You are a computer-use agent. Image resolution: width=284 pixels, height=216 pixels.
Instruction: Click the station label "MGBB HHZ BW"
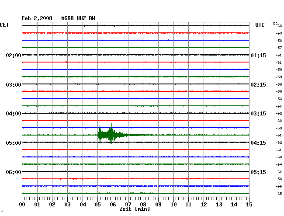pos(78,18)
